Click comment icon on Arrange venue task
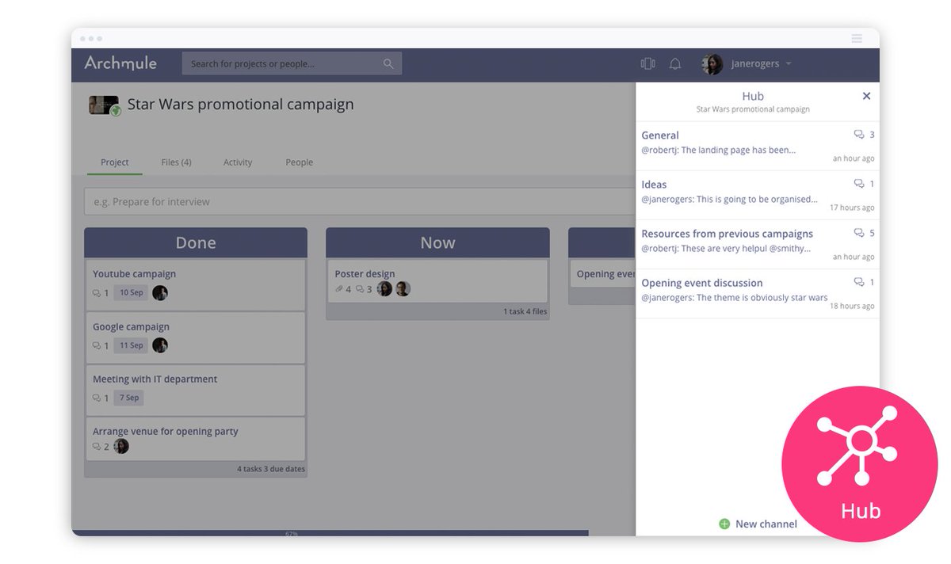The height and width of the screenshot is (564, 951). (97, 447)
